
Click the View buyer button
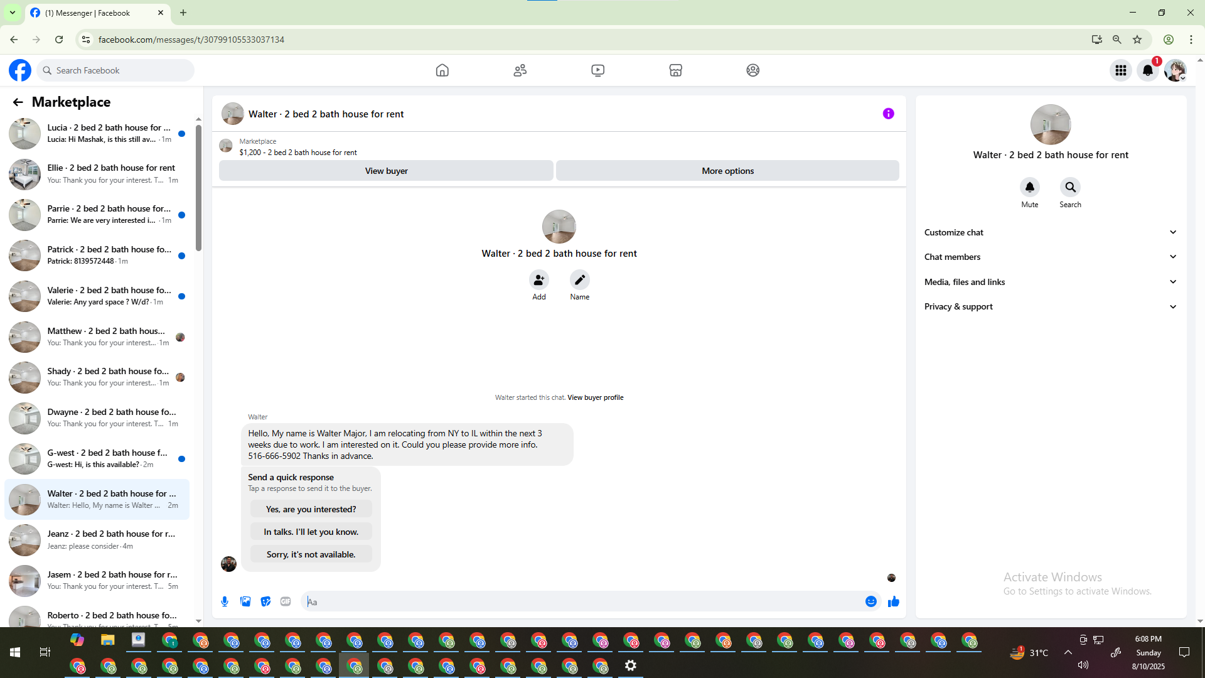coord(386,171)
